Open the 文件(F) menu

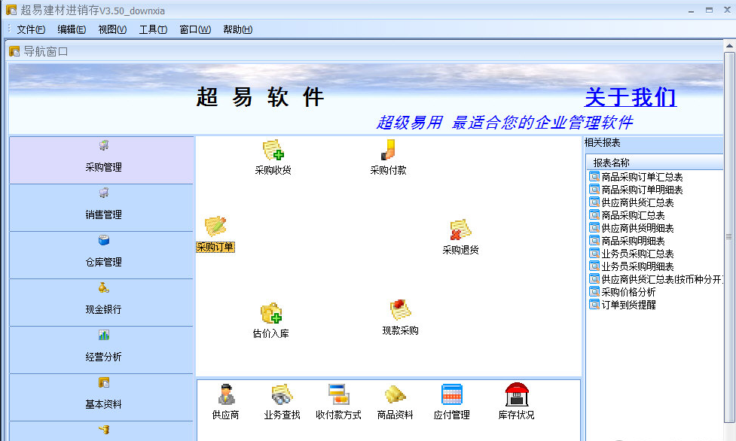tap(31, 29)
